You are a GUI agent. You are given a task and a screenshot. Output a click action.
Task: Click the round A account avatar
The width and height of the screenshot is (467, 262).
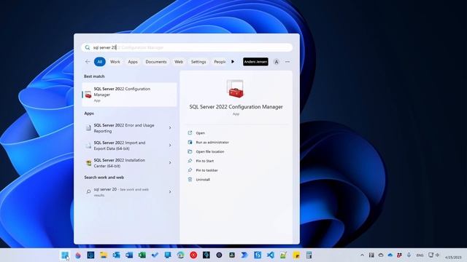click(x=277, y=62)
